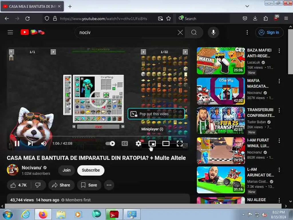Show site security padlock info
Viewport: 293px width, 220px height.
pos(55,19)
